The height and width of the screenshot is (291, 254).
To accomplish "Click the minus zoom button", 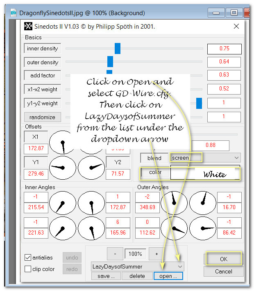I will [x=115, y=254].
